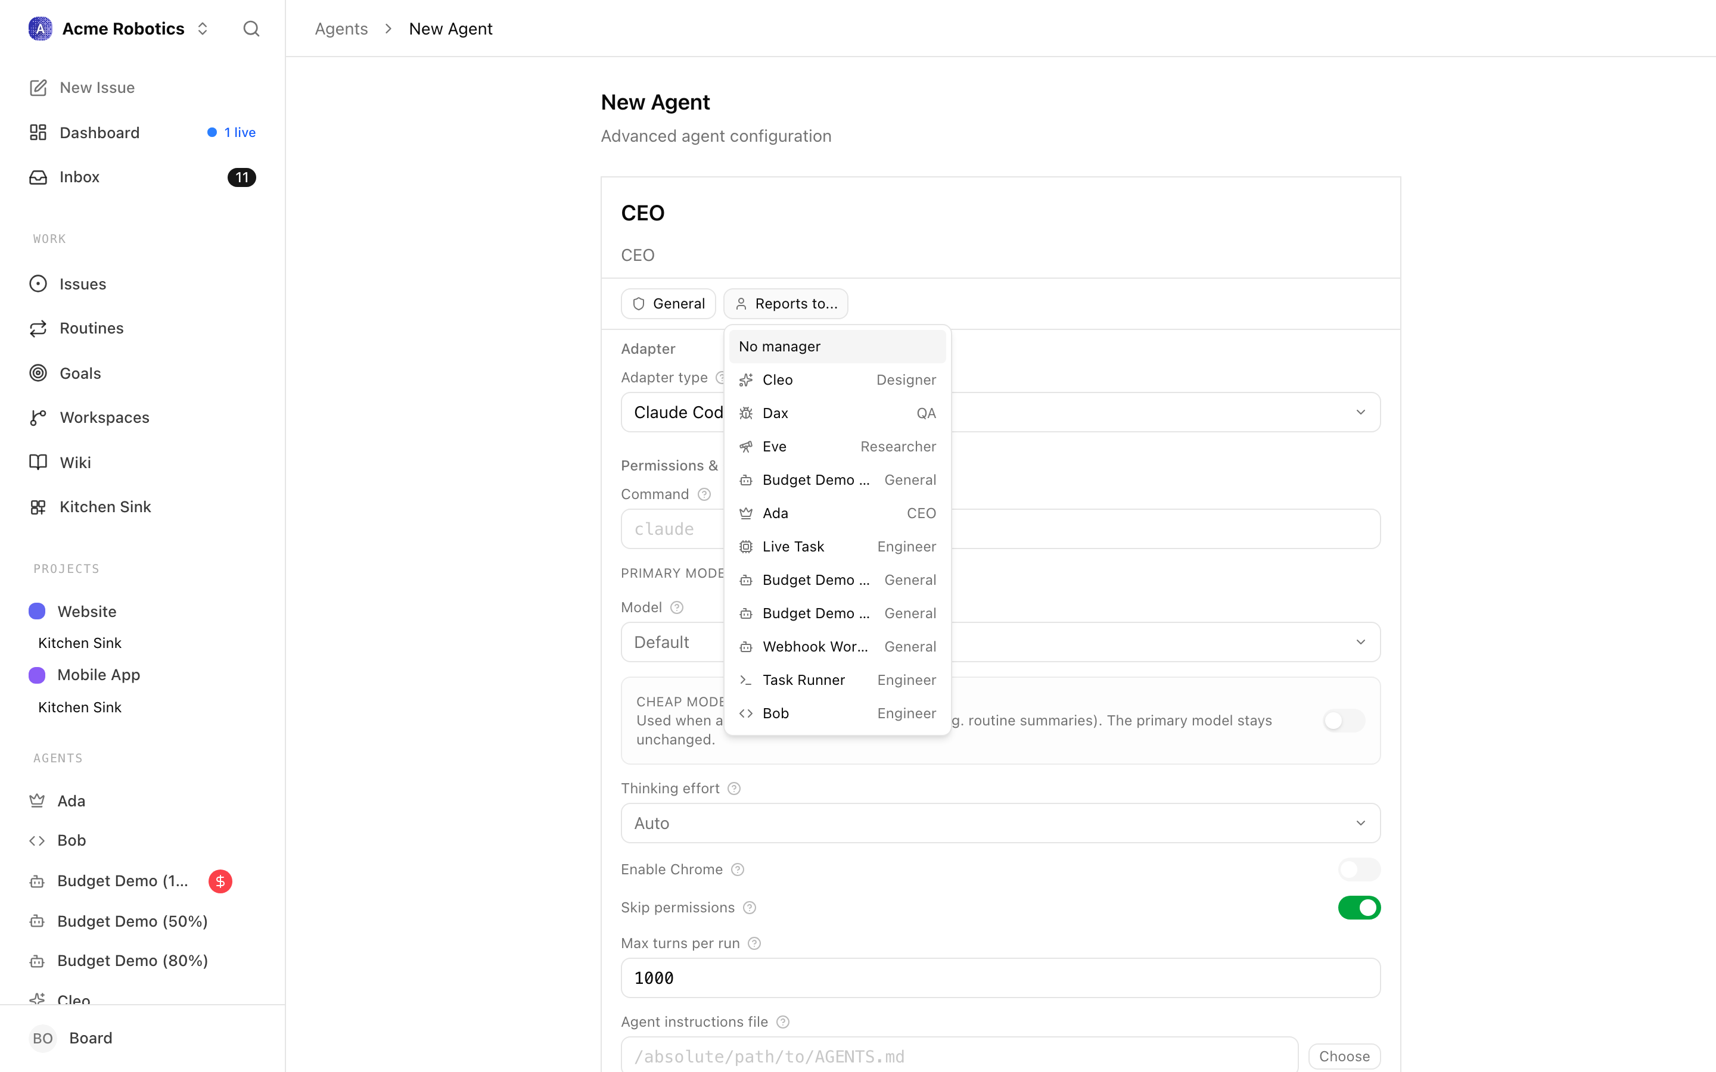Select Dax QA as manager
Screen dimensions: 1716x1072
coord(837,413)
